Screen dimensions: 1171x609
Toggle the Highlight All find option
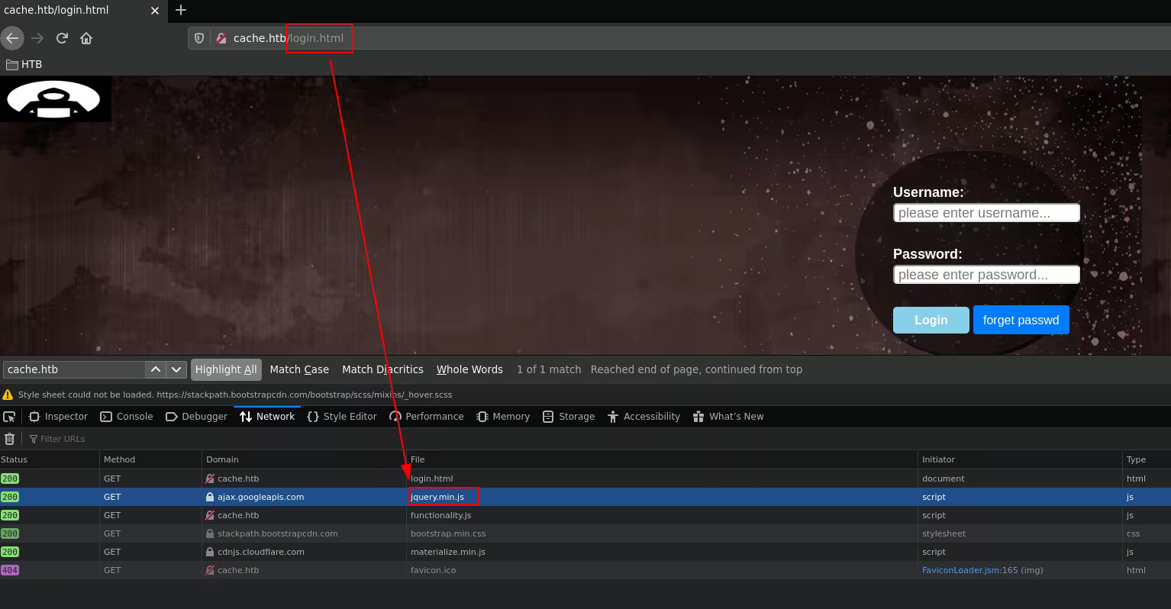(226, 369)
